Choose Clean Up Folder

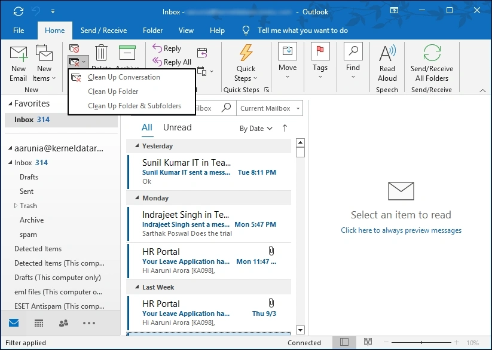[132, 92]
